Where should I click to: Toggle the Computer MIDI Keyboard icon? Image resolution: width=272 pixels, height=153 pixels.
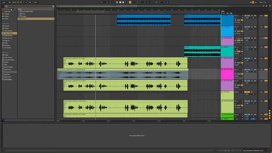tap(253, 2)
